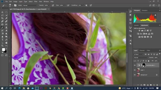The width and height of the screenshot is (161, 90).
Task: Select the Eraser tool
Action: pyautogui.click(x=6, y=30)
